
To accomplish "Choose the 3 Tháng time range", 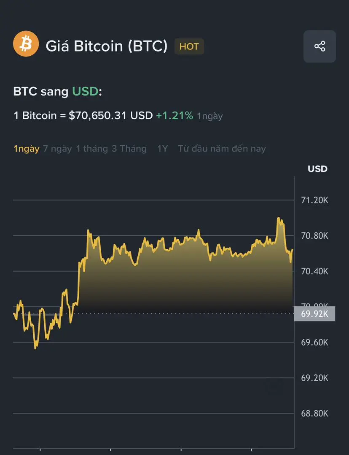I will (129, 149).
